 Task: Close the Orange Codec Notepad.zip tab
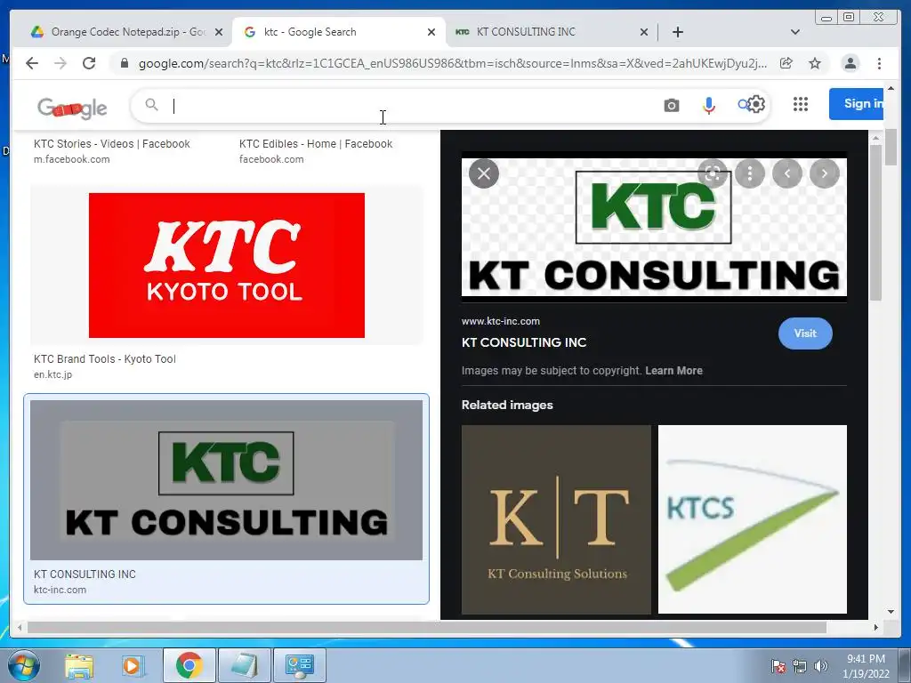[219, 32]
